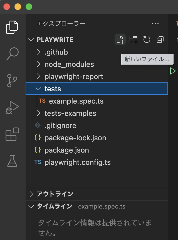Click the TS icon of example.spec.ts
178x240 pixels.
42,101
